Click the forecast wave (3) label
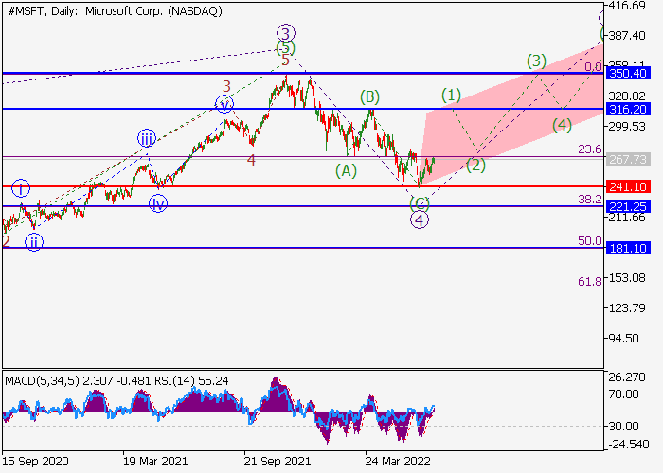 click(536, 61)
